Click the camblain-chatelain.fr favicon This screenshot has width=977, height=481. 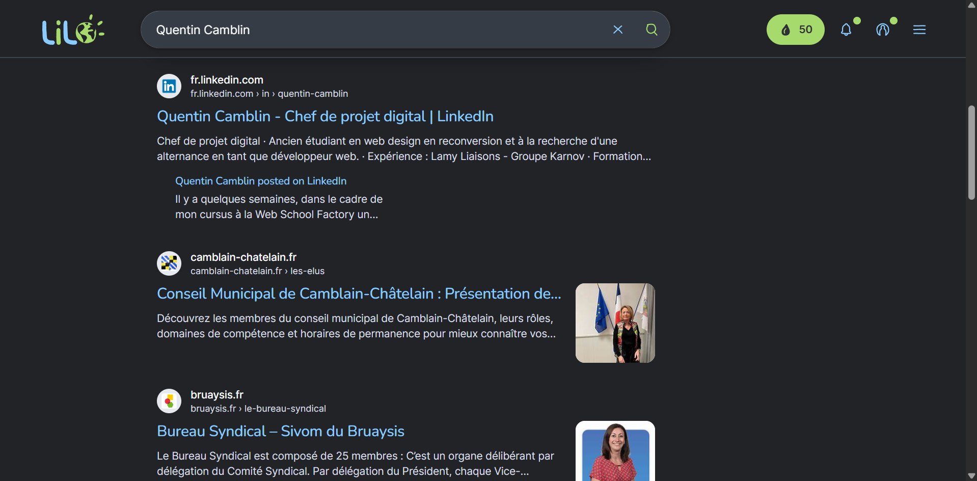pos(169,263)
